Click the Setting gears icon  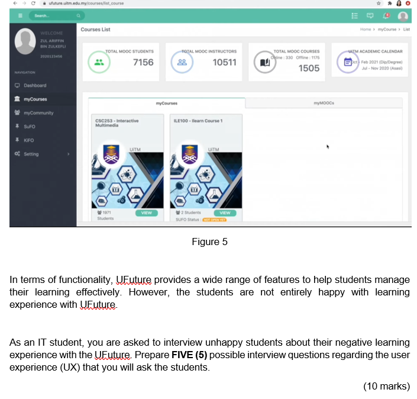17,153
